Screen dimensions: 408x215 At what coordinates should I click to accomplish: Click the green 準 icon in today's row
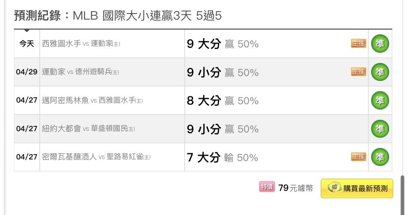point(380,44)
